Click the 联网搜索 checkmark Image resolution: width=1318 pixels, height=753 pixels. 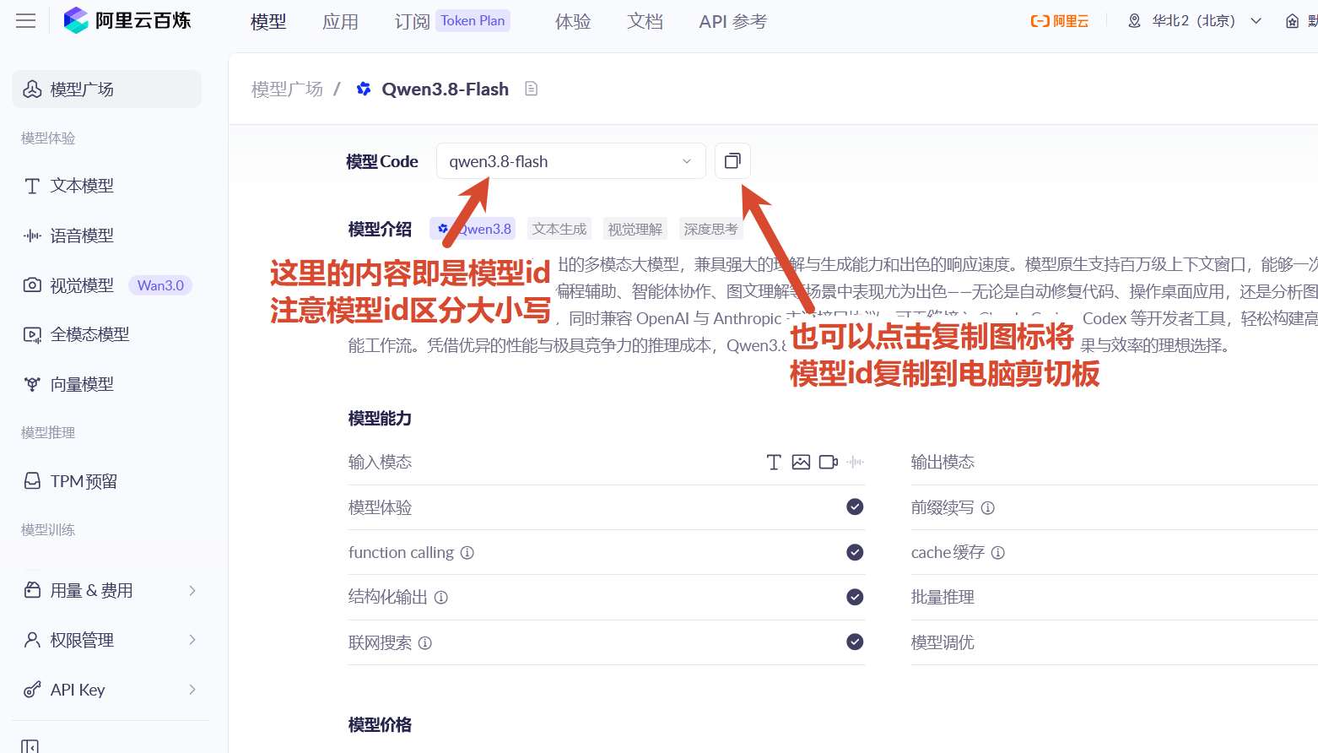coord(855,642)
